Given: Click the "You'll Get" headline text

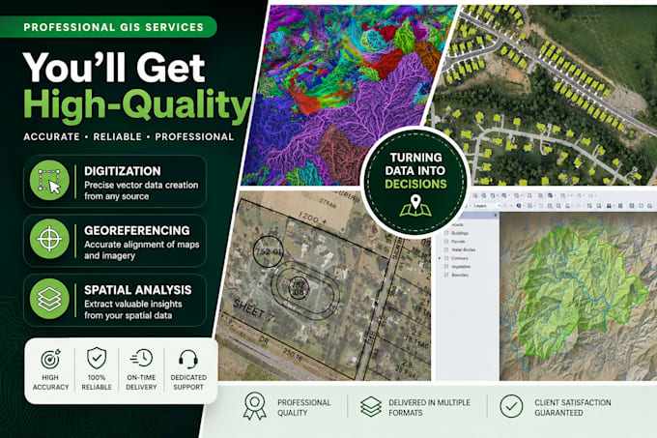Looking at the screenshot, I should click(114, 67).
